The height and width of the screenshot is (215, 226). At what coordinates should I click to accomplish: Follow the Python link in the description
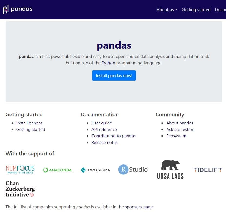108,63
